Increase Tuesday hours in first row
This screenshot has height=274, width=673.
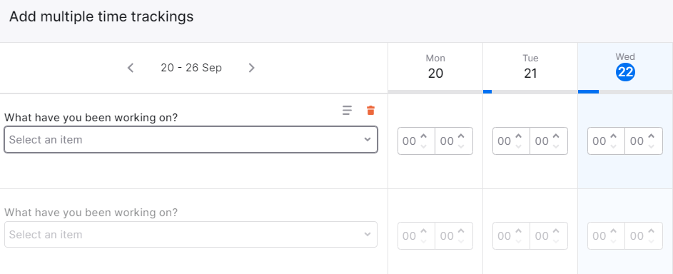518,136
